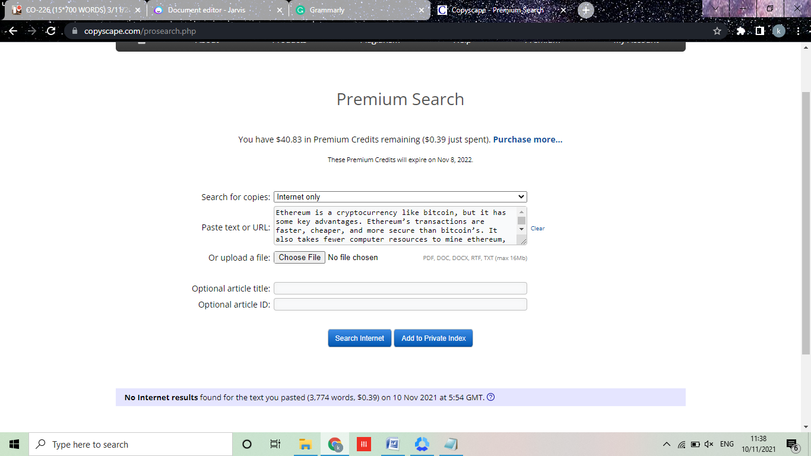Open the Chrome side panel icon
The image size is (811, 456).
pos(759,31)
